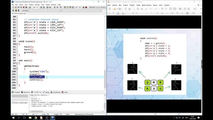Click the compile log vertical scrollbar thumb
Image resolution: width=213 pixels, height=120 pixels.
click(105, 106)
